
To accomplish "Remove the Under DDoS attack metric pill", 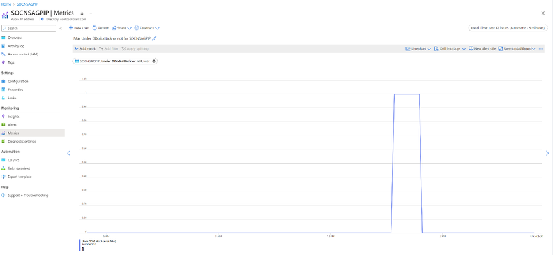I will 154,61.
